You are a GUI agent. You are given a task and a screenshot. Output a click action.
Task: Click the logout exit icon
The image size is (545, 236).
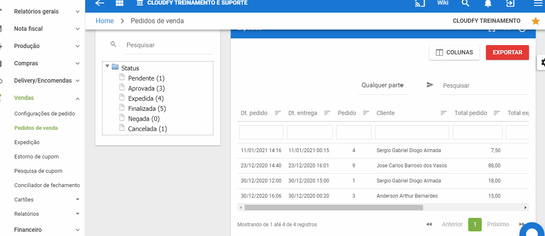[510, 3]
